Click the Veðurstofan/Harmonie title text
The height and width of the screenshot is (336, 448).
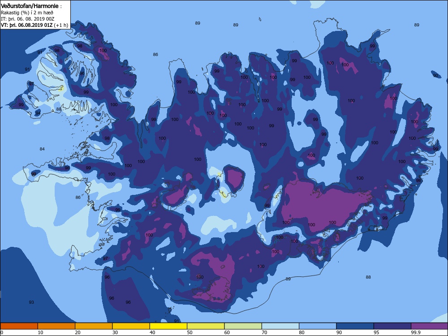click(x=30, y=6)
